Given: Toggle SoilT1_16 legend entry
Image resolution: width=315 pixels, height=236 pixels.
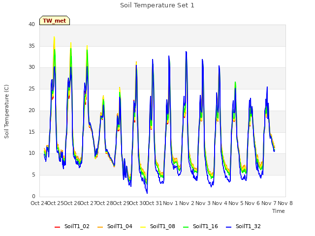Looking at the screenshot, I should (x=200, y=226).
